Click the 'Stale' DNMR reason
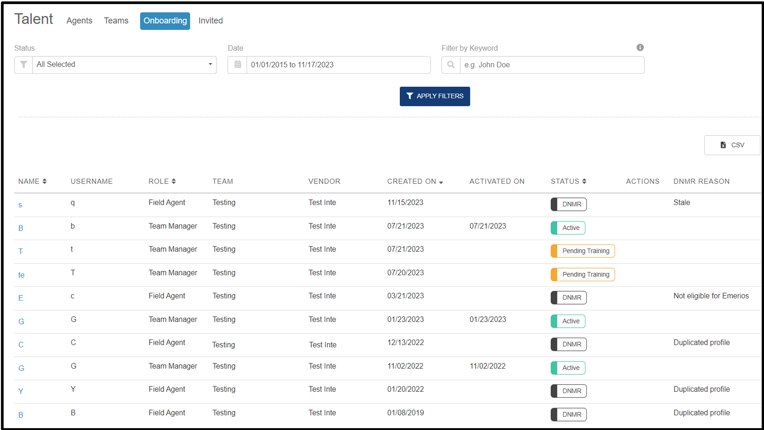Viewport: 764px width, 430px height. click(682, 203)
